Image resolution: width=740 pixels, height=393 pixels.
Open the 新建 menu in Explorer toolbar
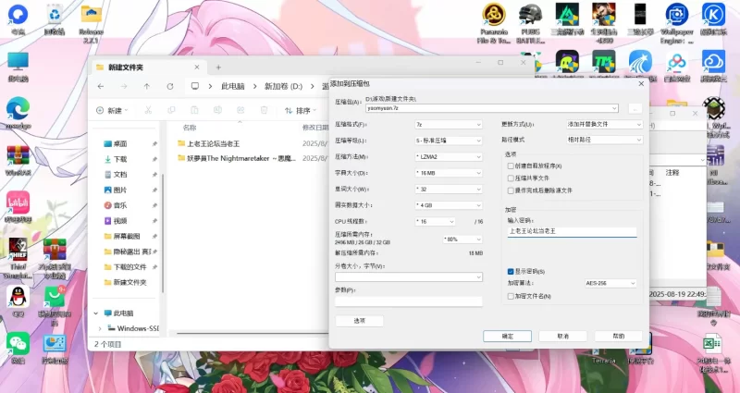pyautogui.click(x=112, y=110)
